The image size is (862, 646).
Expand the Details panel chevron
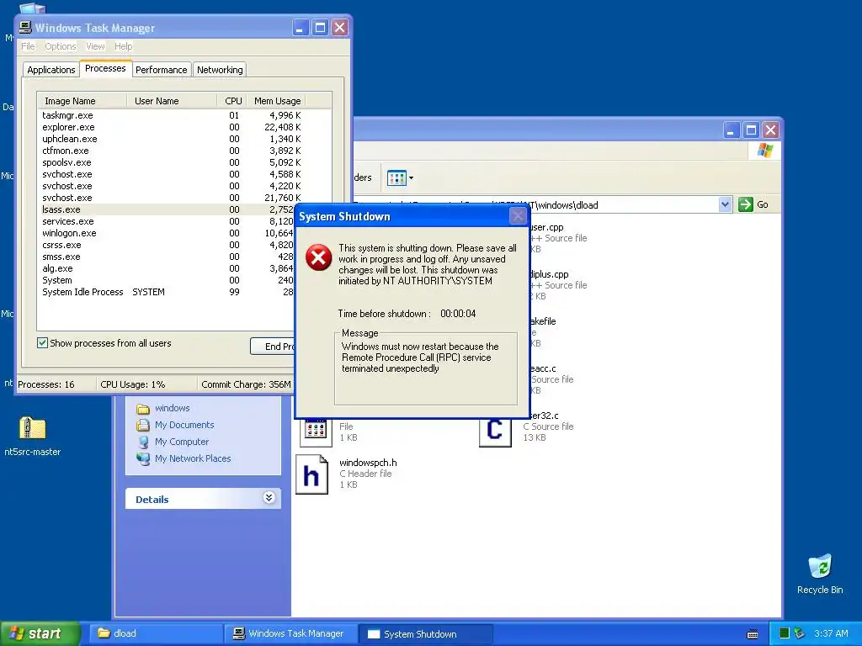(269, 498)
